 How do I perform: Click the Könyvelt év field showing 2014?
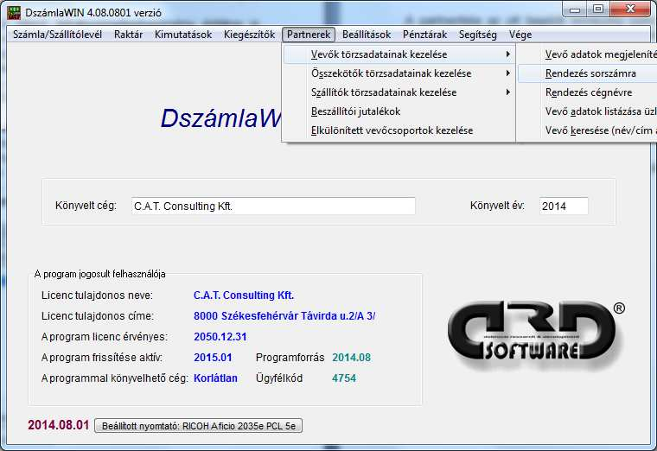(564, 206)
